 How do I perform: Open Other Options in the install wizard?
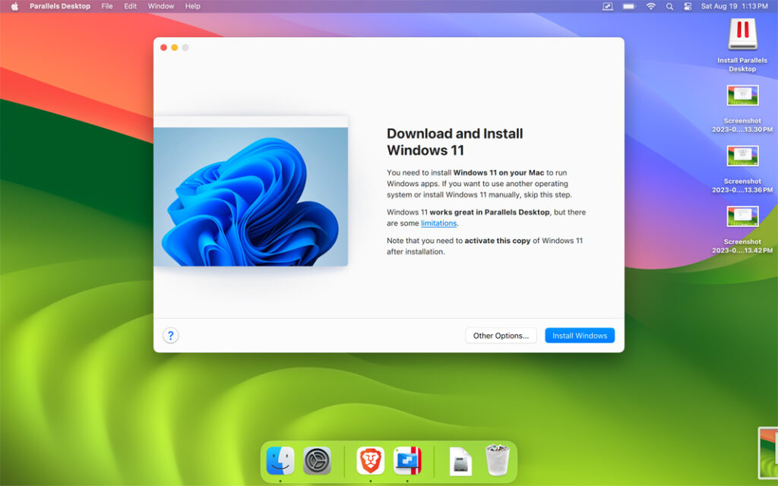click(501, 335)
